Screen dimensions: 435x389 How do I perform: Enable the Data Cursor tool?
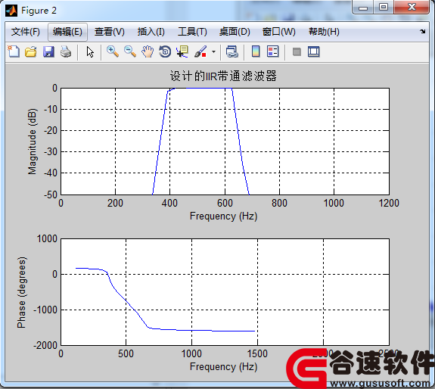182,51
